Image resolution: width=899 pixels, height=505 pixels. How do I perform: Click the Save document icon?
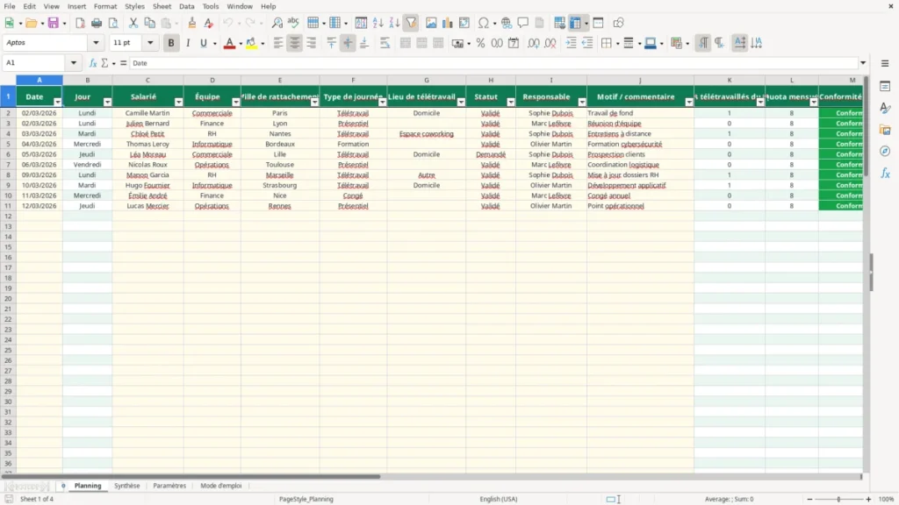(54, 23)
